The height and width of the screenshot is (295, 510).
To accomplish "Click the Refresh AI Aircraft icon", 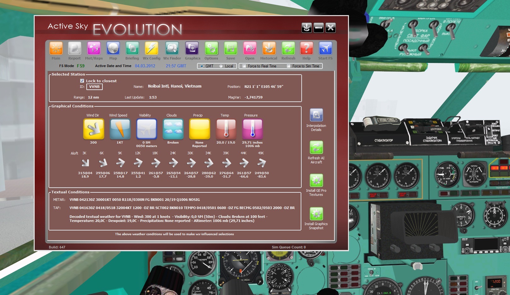I will click(316, 147).
